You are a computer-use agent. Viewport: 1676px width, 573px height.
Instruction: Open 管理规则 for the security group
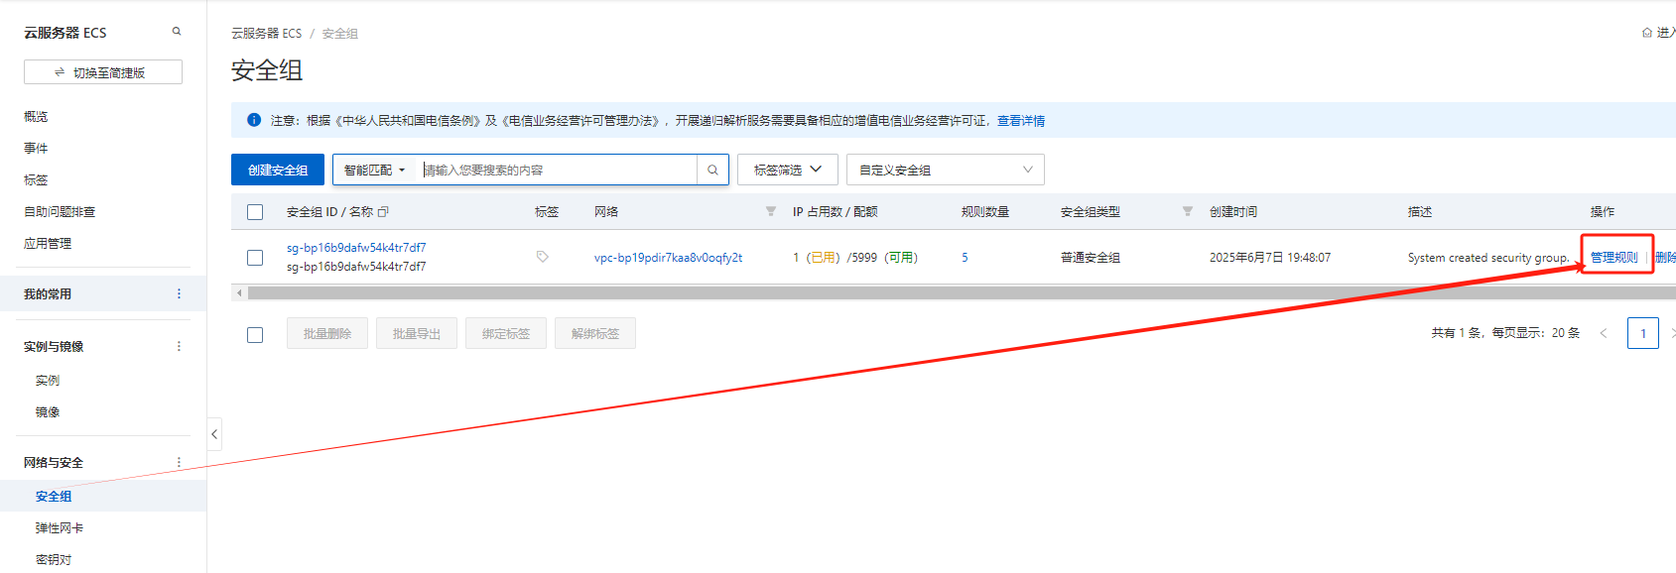(x=1614, y=257)
